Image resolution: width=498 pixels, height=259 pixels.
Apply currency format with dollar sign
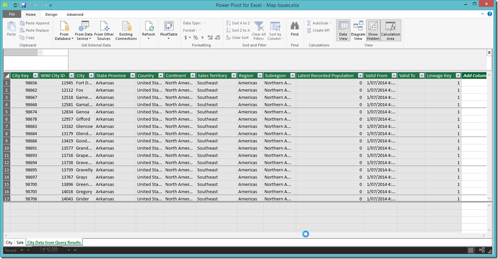[186, 38]
